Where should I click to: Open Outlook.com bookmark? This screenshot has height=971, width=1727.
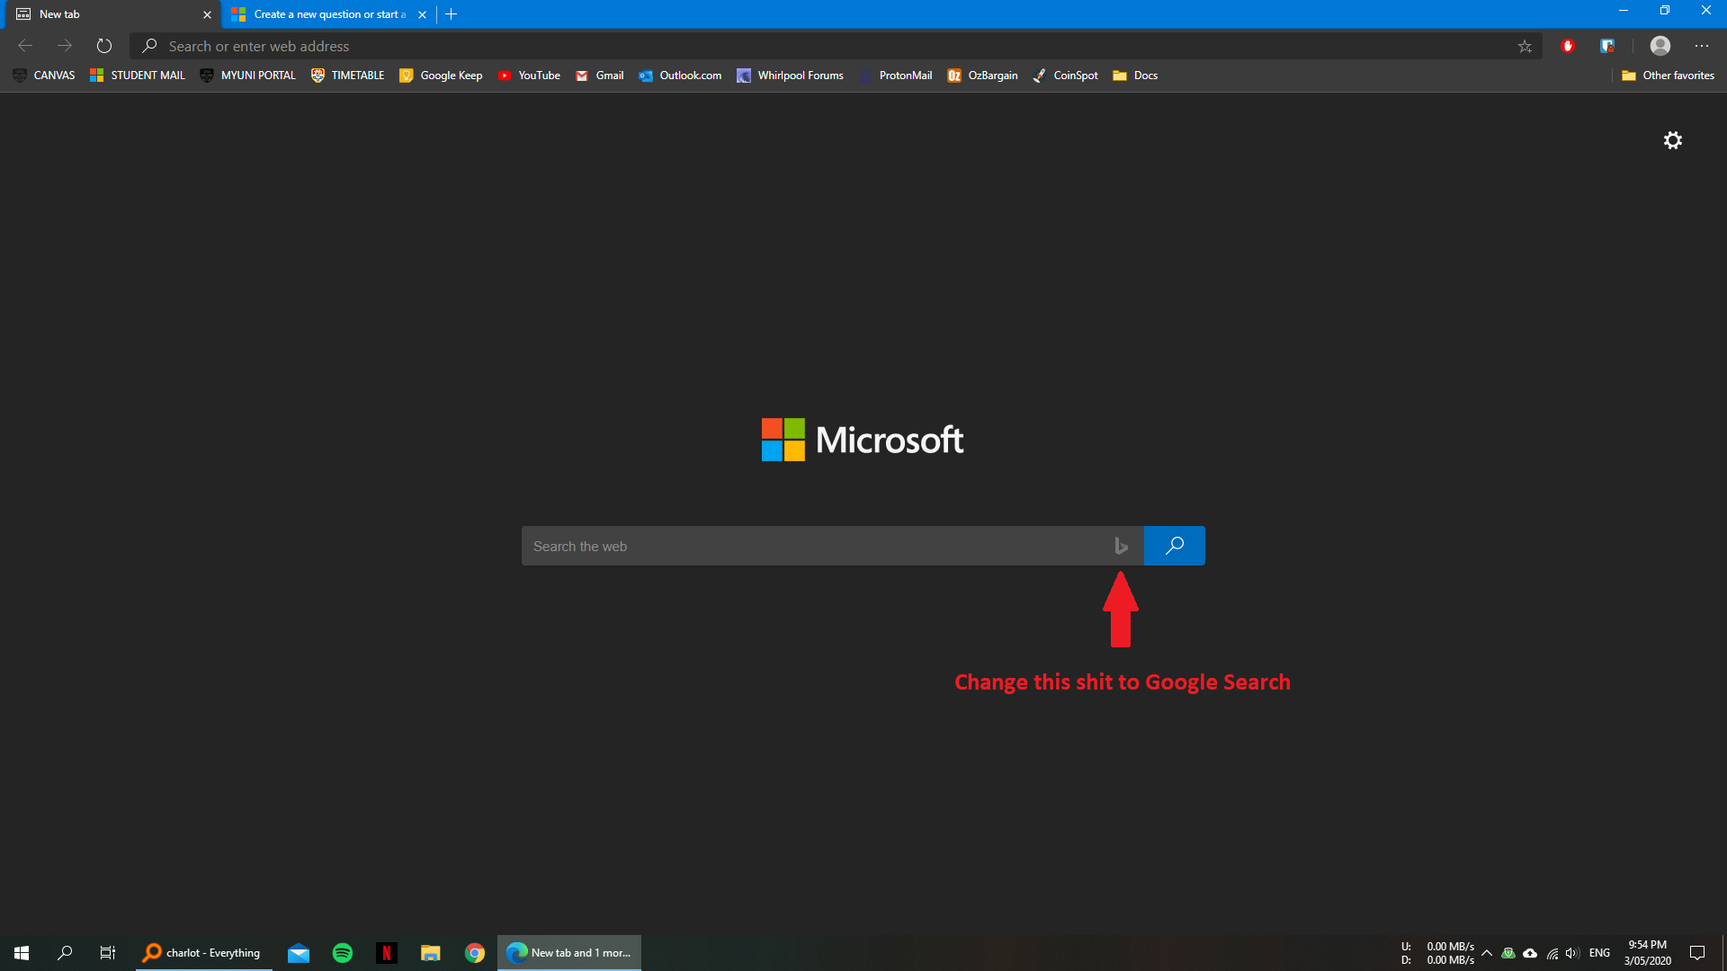(x=680, y=76)
